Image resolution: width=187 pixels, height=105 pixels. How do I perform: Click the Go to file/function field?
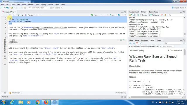pyautogui.click(x=38, y=8)
